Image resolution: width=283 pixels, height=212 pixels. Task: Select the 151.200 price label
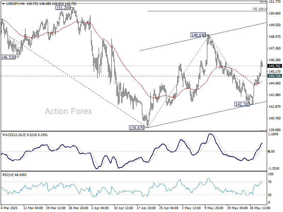pyautogui.click(x=63, y=8)
